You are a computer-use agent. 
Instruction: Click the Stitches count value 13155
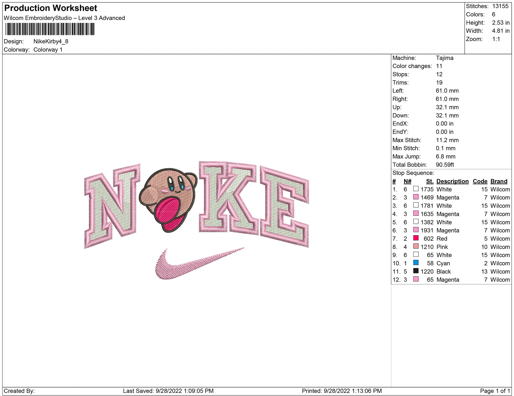[500, 6]
